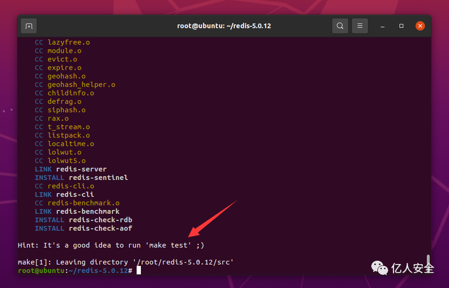The width and height of the screenshot is (449, 288).
Task: Click the 'geohash_helper.o' line
Action: (x=75, y=85)
